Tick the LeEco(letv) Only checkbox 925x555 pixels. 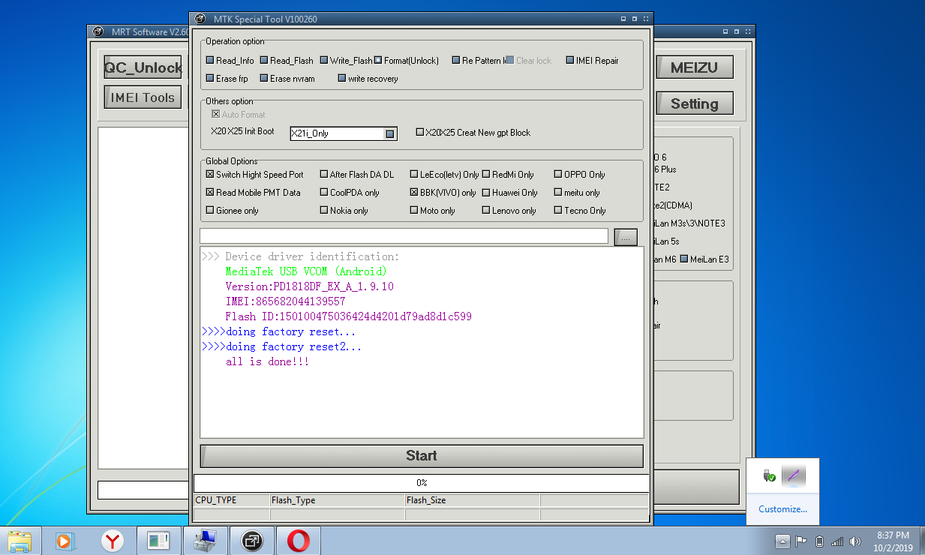[414, 175]
